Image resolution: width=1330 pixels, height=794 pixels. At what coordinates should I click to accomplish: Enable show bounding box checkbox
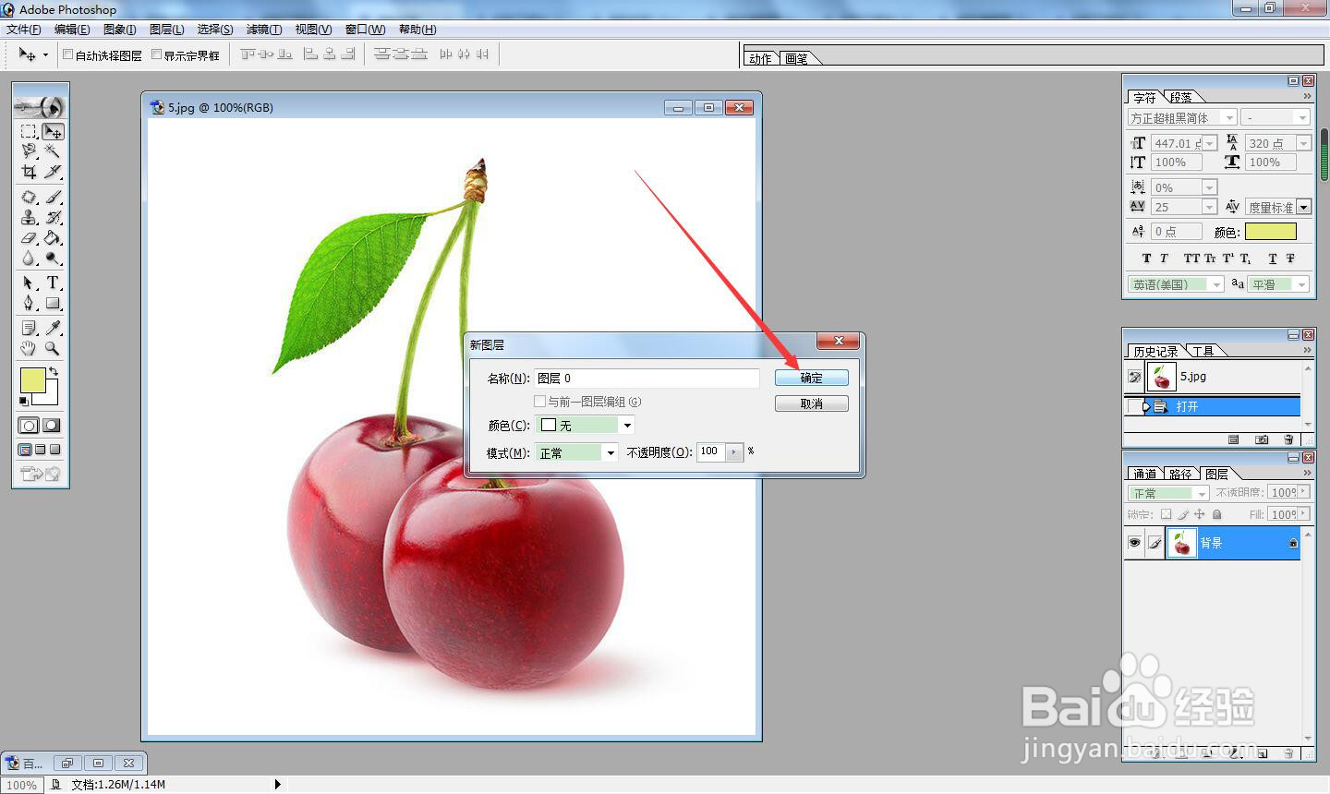coord(156,54)
